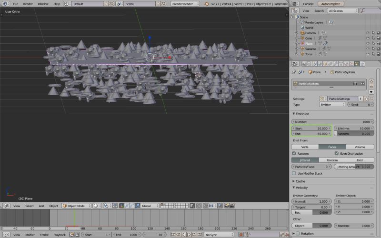
Task: Toggle the Even Distribution checkbox
Action: pos(337,153)
